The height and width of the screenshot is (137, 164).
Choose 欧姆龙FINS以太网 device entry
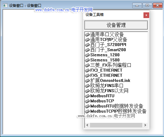(109, 91)
